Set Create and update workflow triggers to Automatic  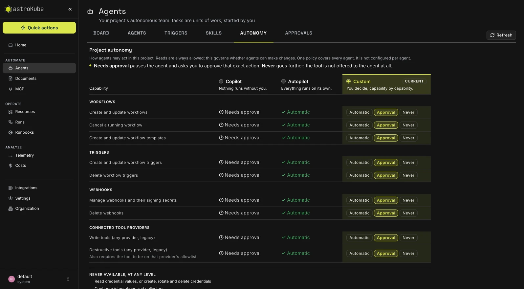[359, 163]
